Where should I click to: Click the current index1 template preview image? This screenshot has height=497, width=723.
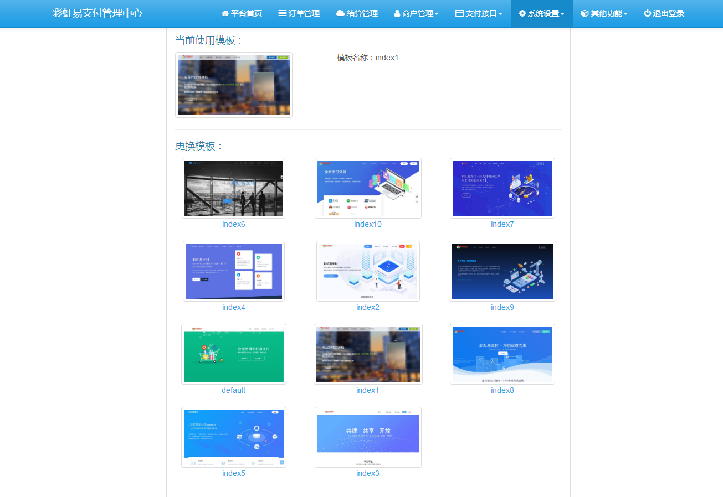[233, 85]
